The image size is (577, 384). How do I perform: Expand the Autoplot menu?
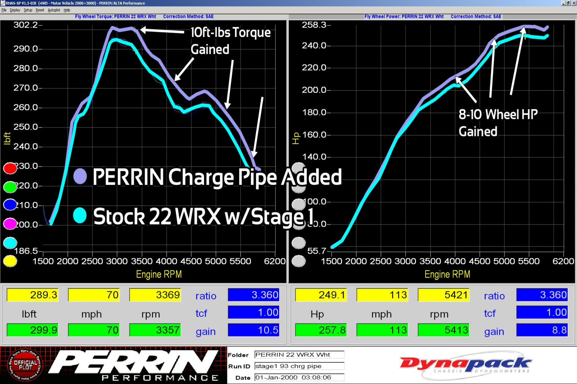pyautogui.click(x=54, y=10)
